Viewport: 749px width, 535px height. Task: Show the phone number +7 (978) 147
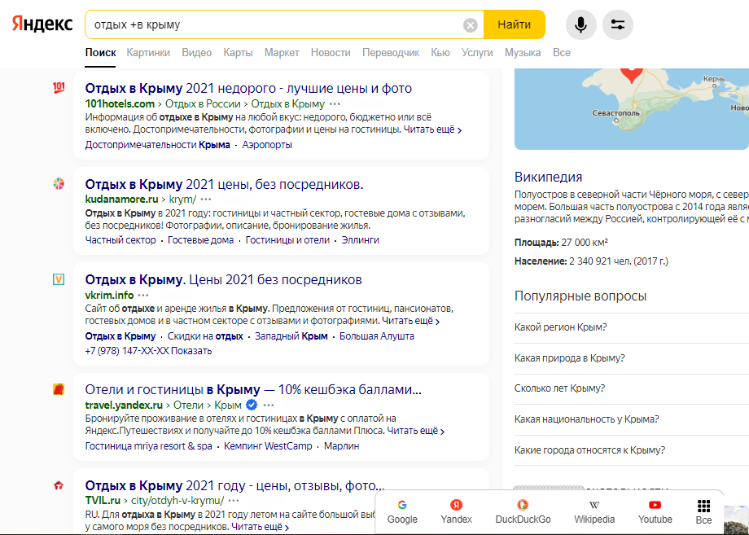[148, 351]
